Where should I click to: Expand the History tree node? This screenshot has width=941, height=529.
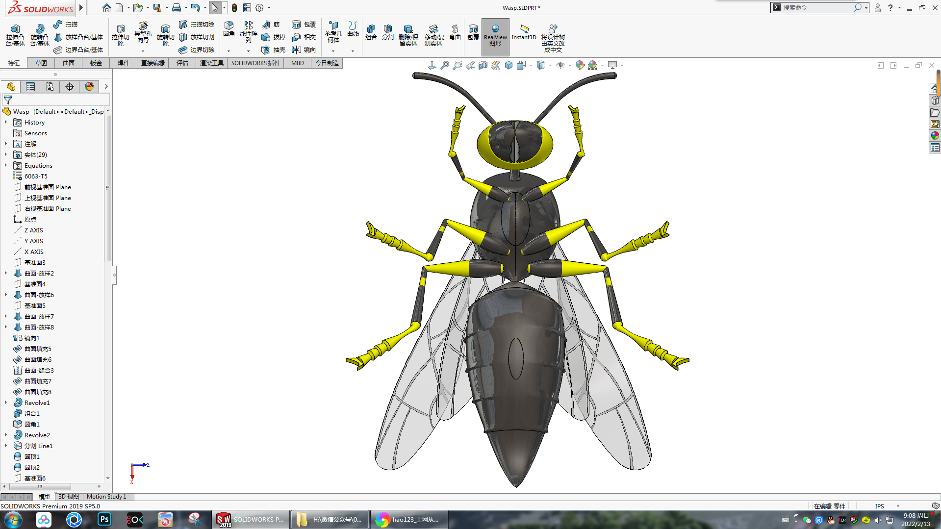(x=6, y=122)
